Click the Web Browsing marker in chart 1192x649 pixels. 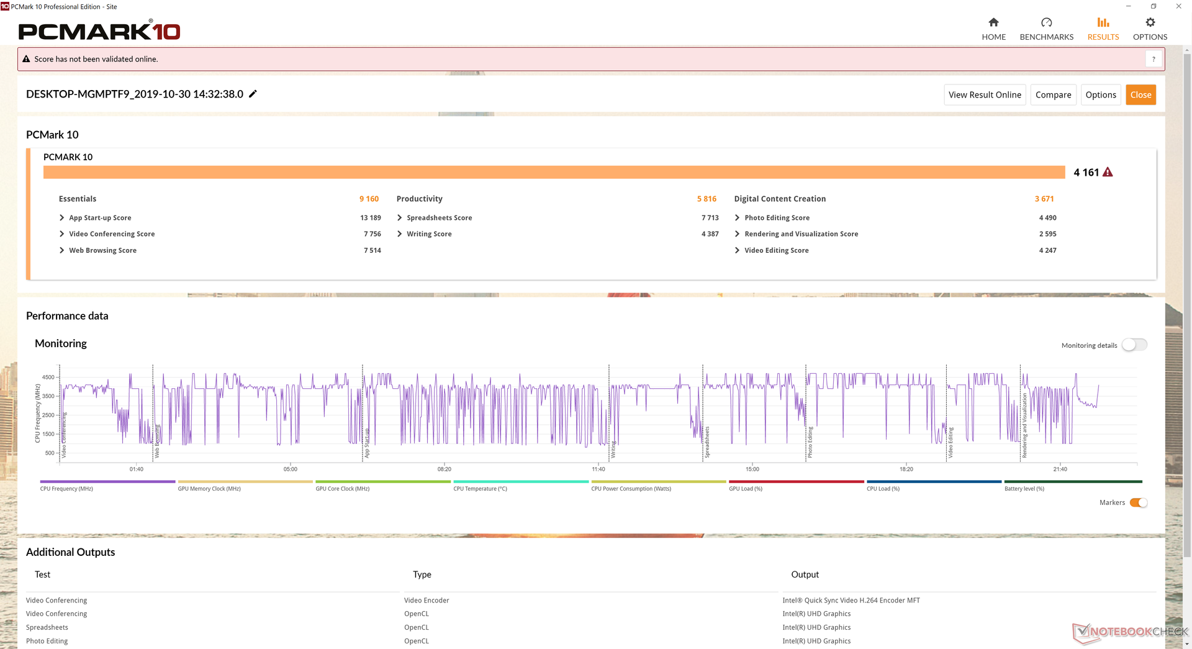point(157,442)
